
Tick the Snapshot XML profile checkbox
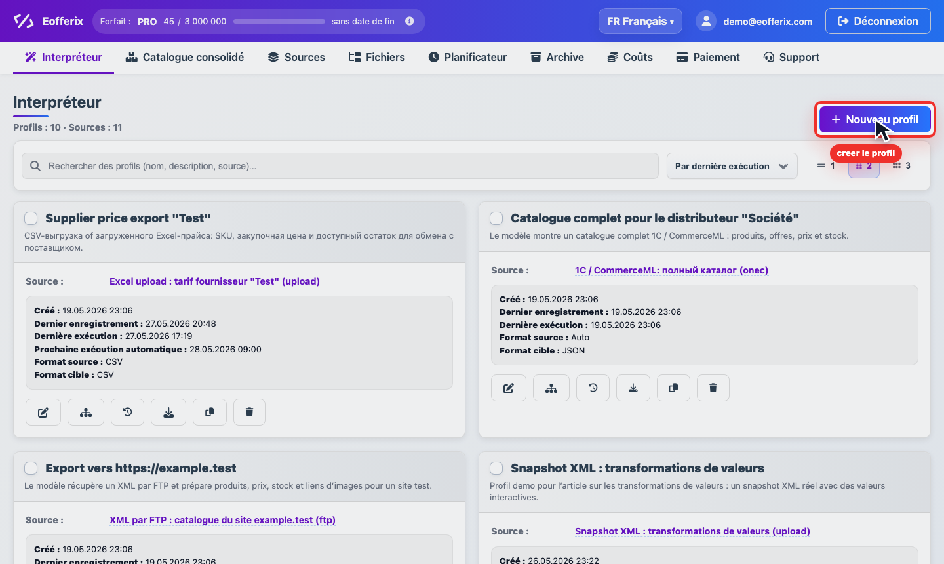click(496, 468)
